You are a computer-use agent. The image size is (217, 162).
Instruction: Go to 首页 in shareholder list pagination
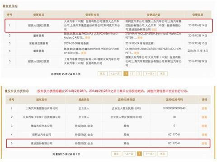pos(116,154)
